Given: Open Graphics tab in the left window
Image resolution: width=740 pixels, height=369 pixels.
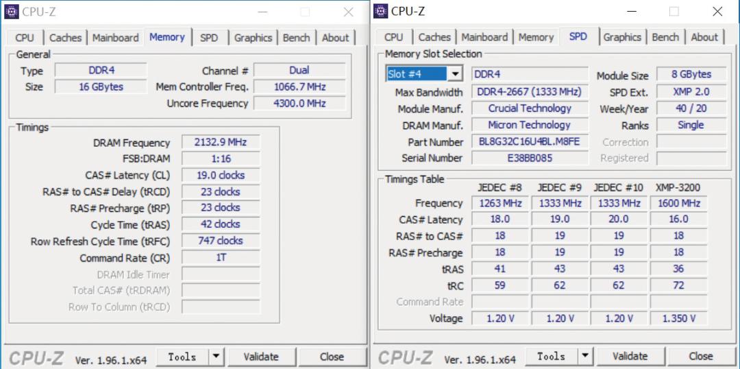Looking at the screenshot, I should pos(253,38).
